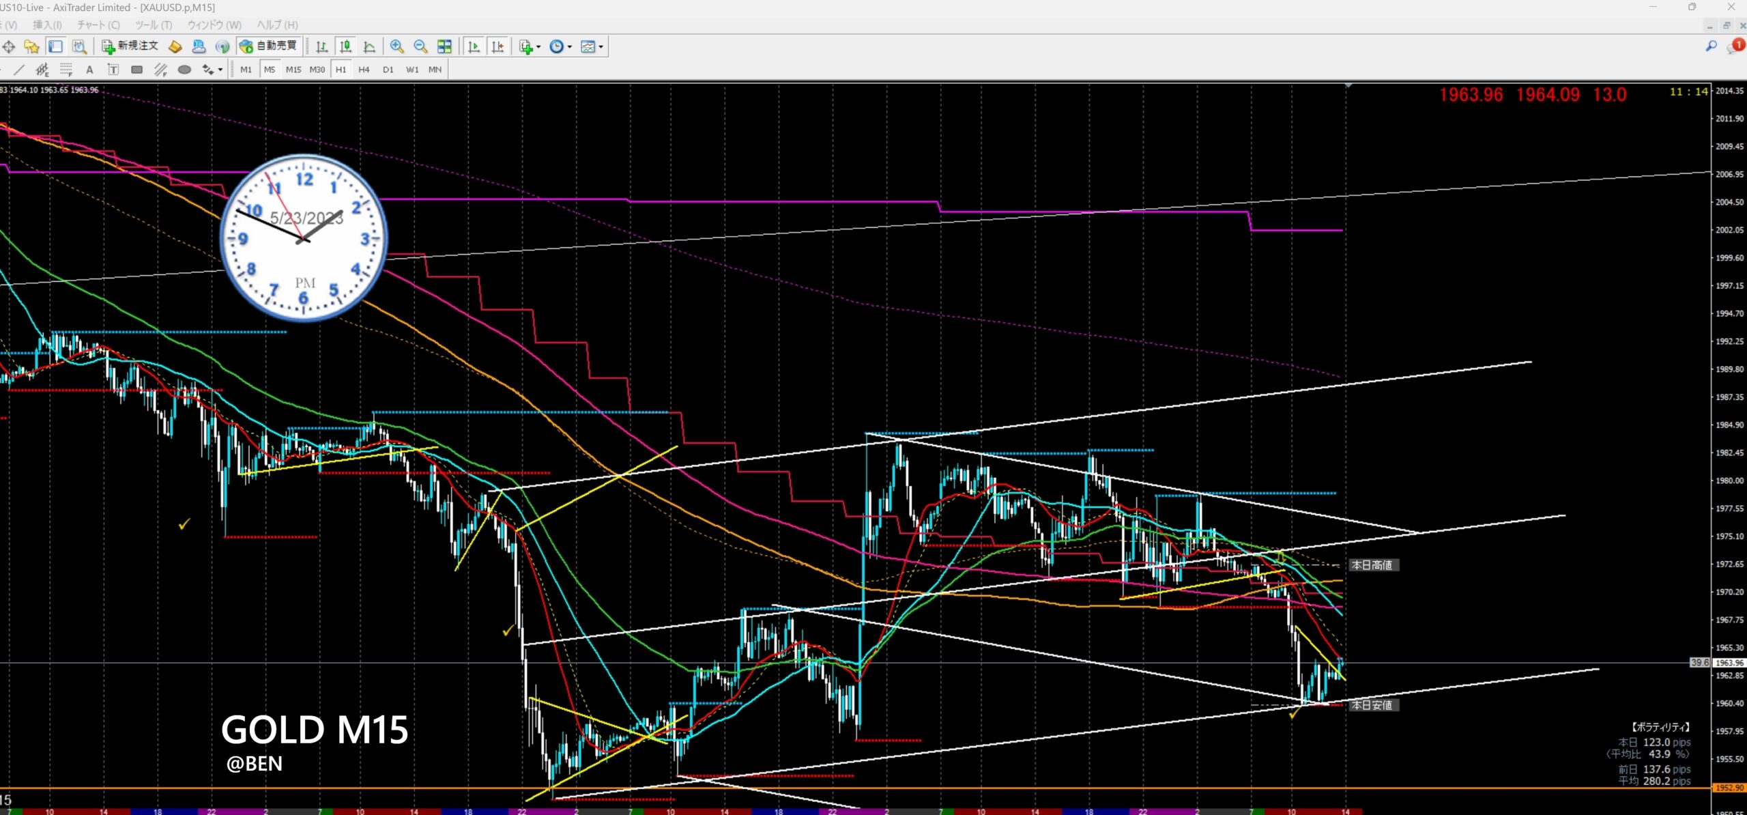Image resolution: width=1747 pixels, height=815 pixels.
Task: Open the Navigator favorites panel icon
Action: point(31,46)
